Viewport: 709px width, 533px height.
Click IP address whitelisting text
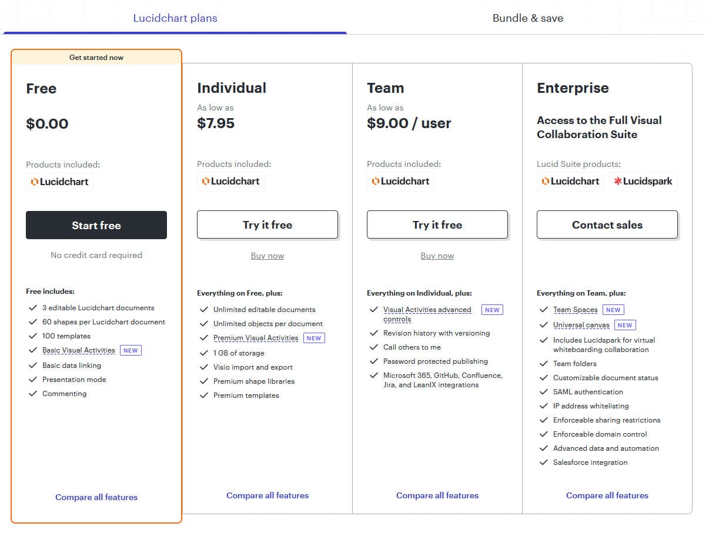coord(591,406)
